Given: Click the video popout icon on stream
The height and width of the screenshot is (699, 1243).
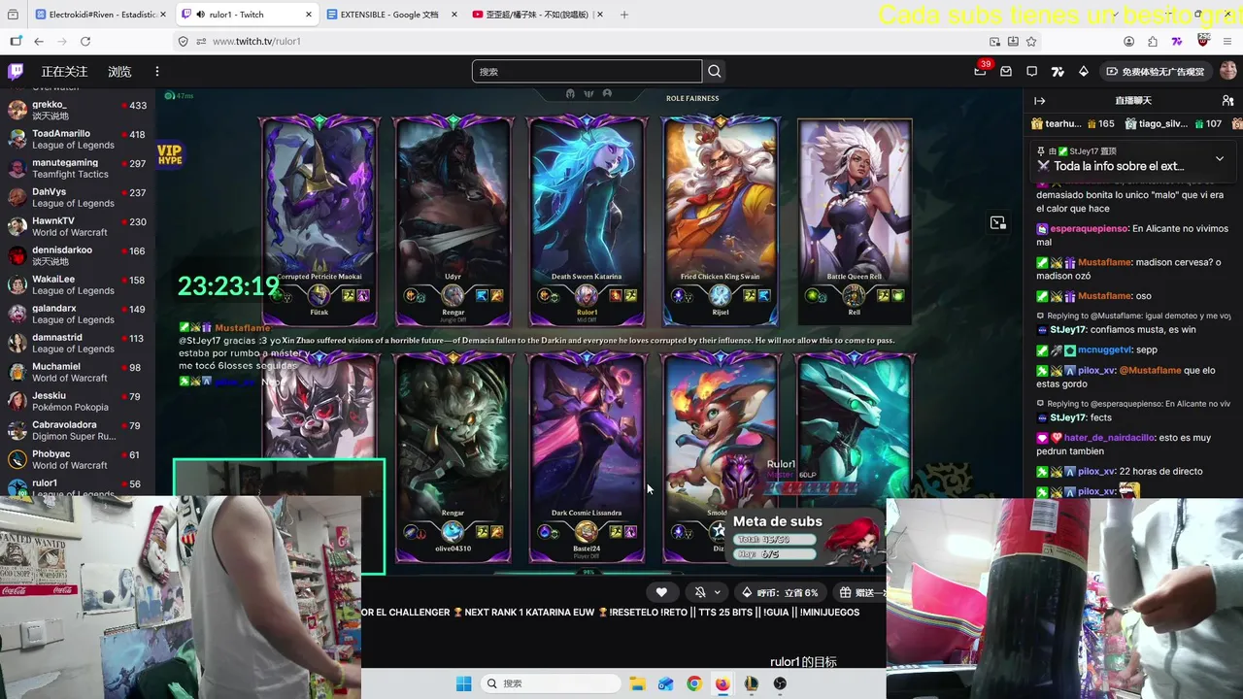Looking at the screenshot, I should click(997, 223).
